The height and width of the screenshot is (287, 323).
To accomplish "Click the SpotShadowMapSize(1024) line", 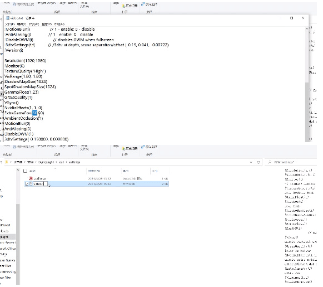I will pyautogui.click(x=30, y=87).
